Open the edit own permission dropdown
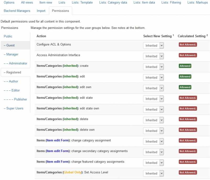210x180 pixels. click(x=154, y=88)
